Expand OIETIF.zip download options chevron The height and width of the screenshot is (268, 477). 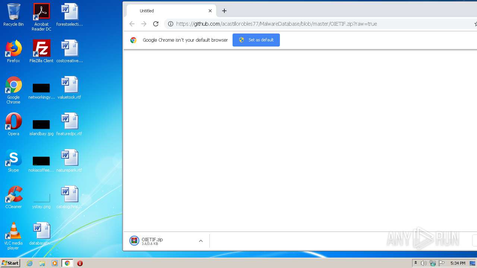pyautogui.click(x=200, y=241)
